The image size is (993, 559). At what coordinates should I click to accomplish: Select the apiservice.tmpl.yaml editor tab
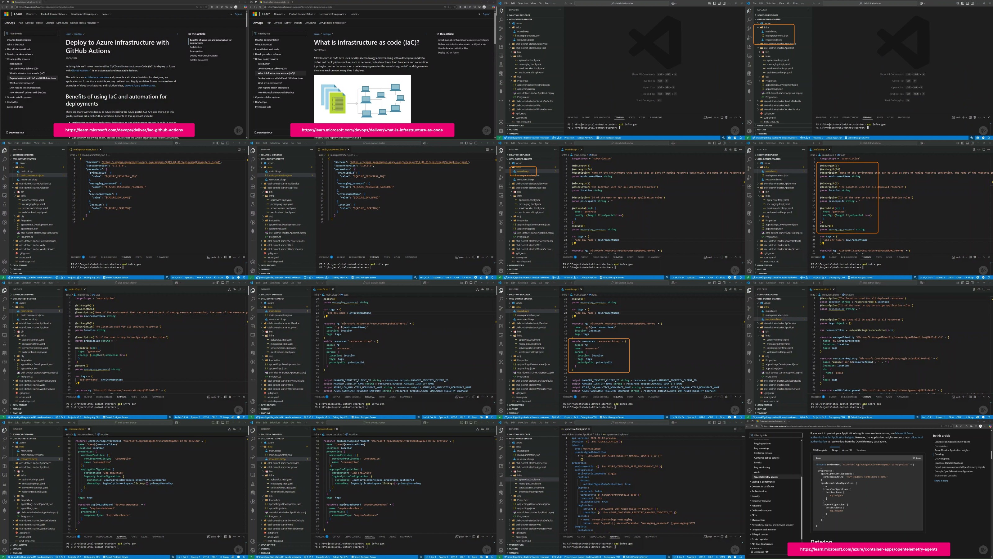(x=576, y=429)
